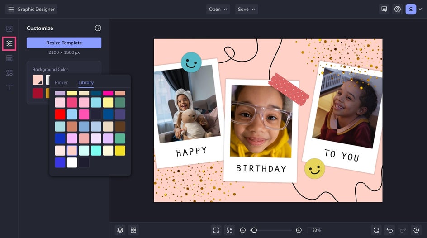Viewport: 427px width, 238px height.
Task: Click the zoom out minus icon
Action: [x=242, y=230]
